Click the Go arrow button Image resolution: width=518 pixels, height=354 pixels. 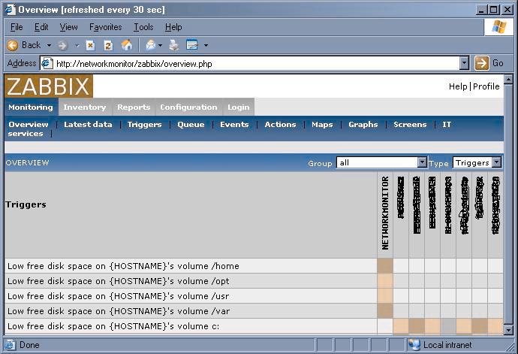point(482,63)
